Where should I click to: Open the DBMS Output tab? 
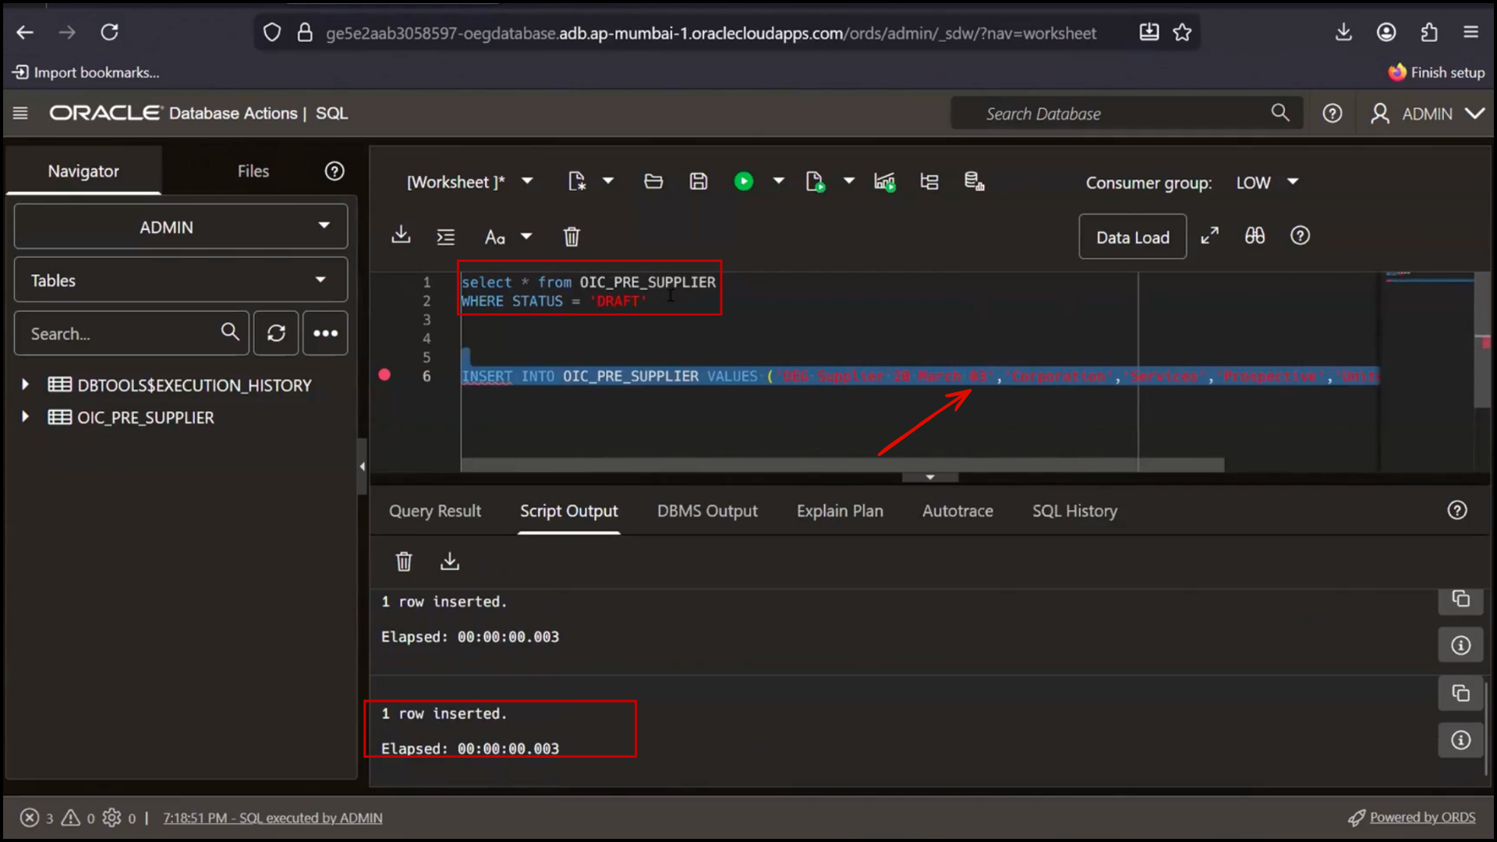pos(707,511)
